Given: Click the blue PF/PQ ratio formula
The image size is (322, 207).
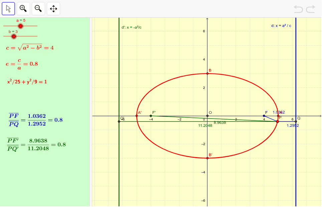Looking at the screenshot, I should pos(35,120).
